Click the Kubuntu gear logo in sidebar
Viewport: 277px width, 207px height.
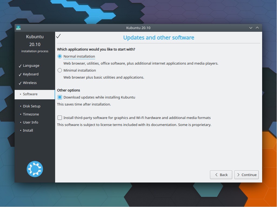(x=35, y=169)
